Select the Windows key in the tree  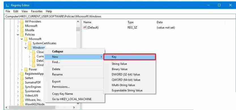pos(39,48)
